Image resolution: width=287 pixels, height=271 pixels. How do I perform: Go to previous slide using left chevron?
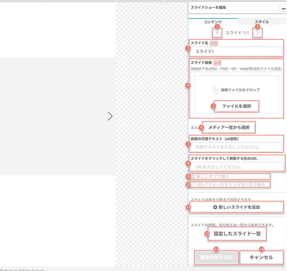coord(217,33)
